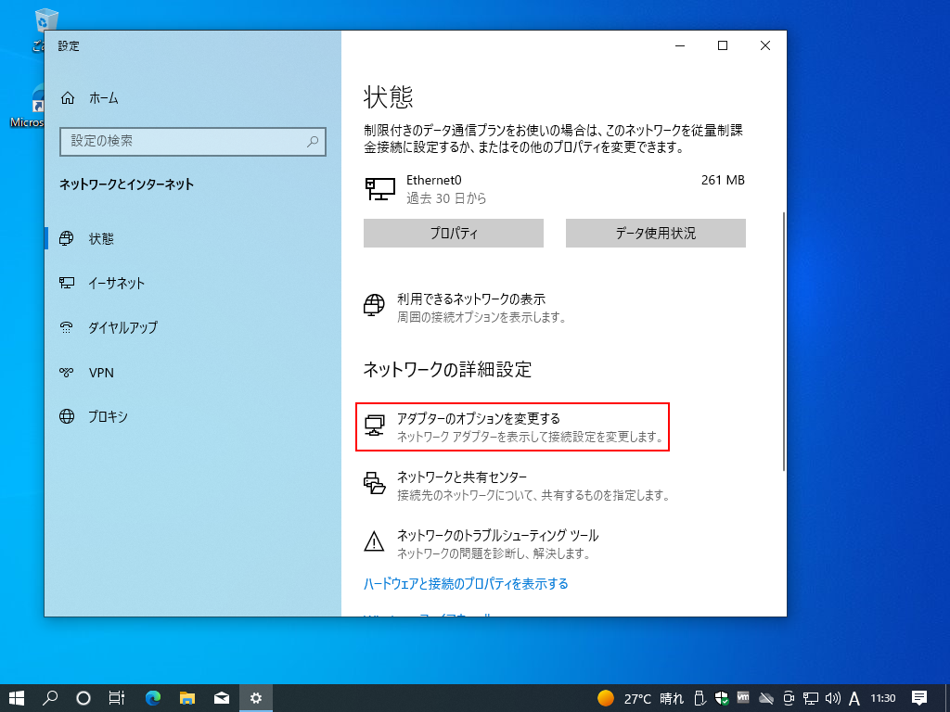950x712 pixels.
Task: Launch Microsoft Edge from taskbar
Action: click(x=153, y=698)
